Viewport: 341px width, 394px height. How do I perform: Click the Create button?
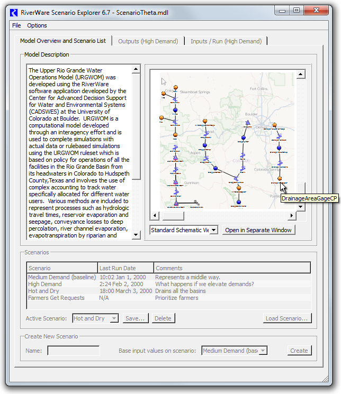coord(299,351)
